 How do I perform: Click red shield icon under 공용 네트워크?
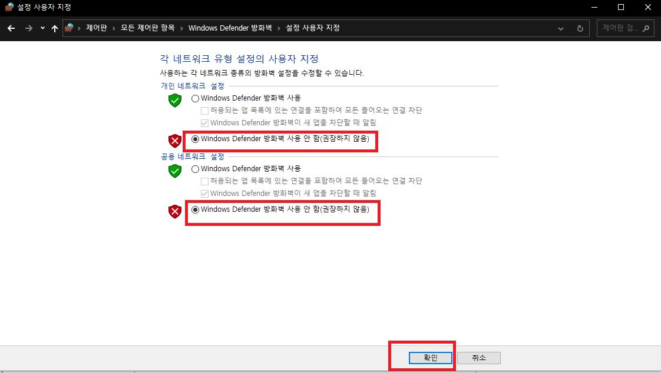175,211
